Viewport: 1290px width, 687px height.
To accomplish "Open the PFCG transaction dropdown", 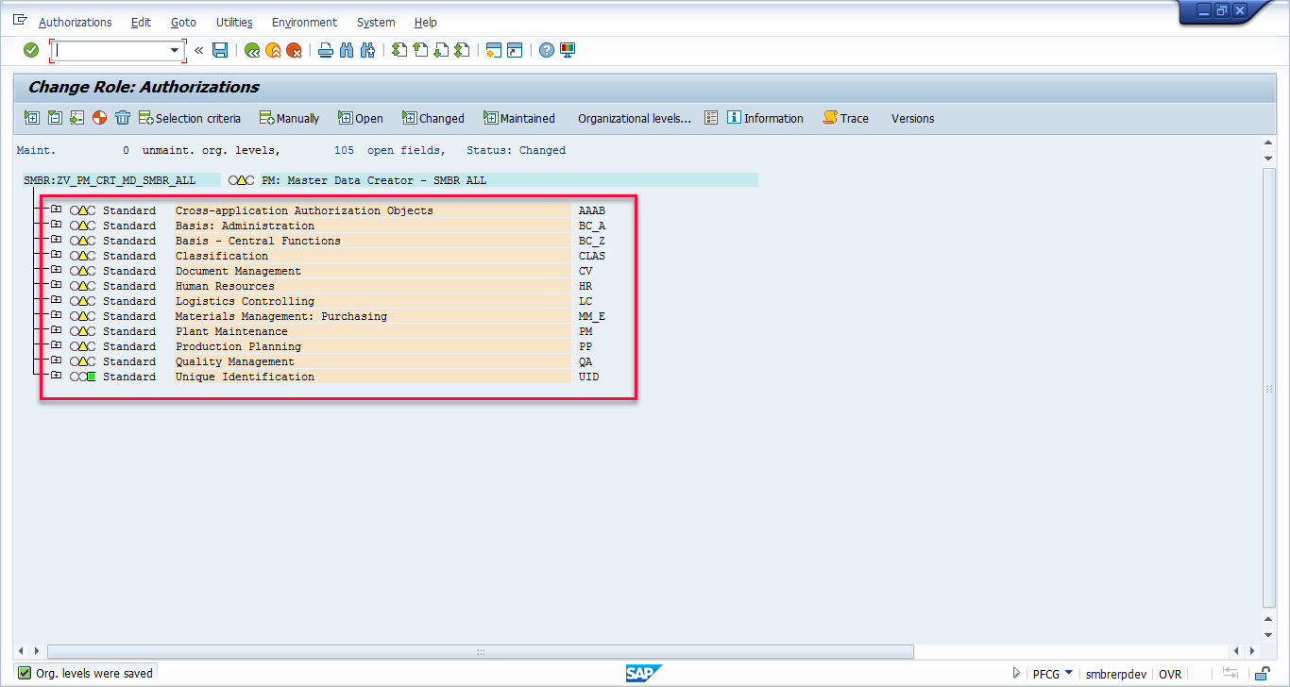I will click(1067, 673).
